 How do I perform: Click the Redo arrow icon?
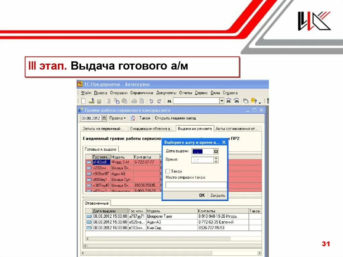click(159, 101)
